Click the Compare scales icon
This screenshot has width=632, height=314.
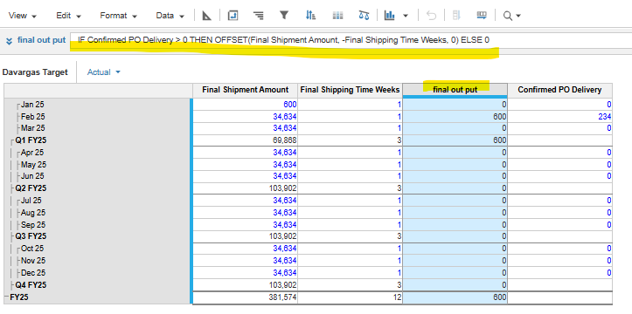pyautogui.click(x=364, y=16)
